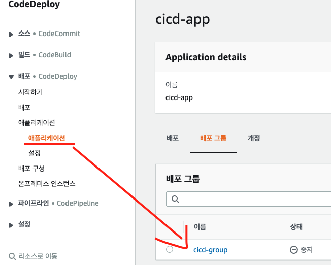Open 시작하기 in the sidebar

[x=30, y=92]
